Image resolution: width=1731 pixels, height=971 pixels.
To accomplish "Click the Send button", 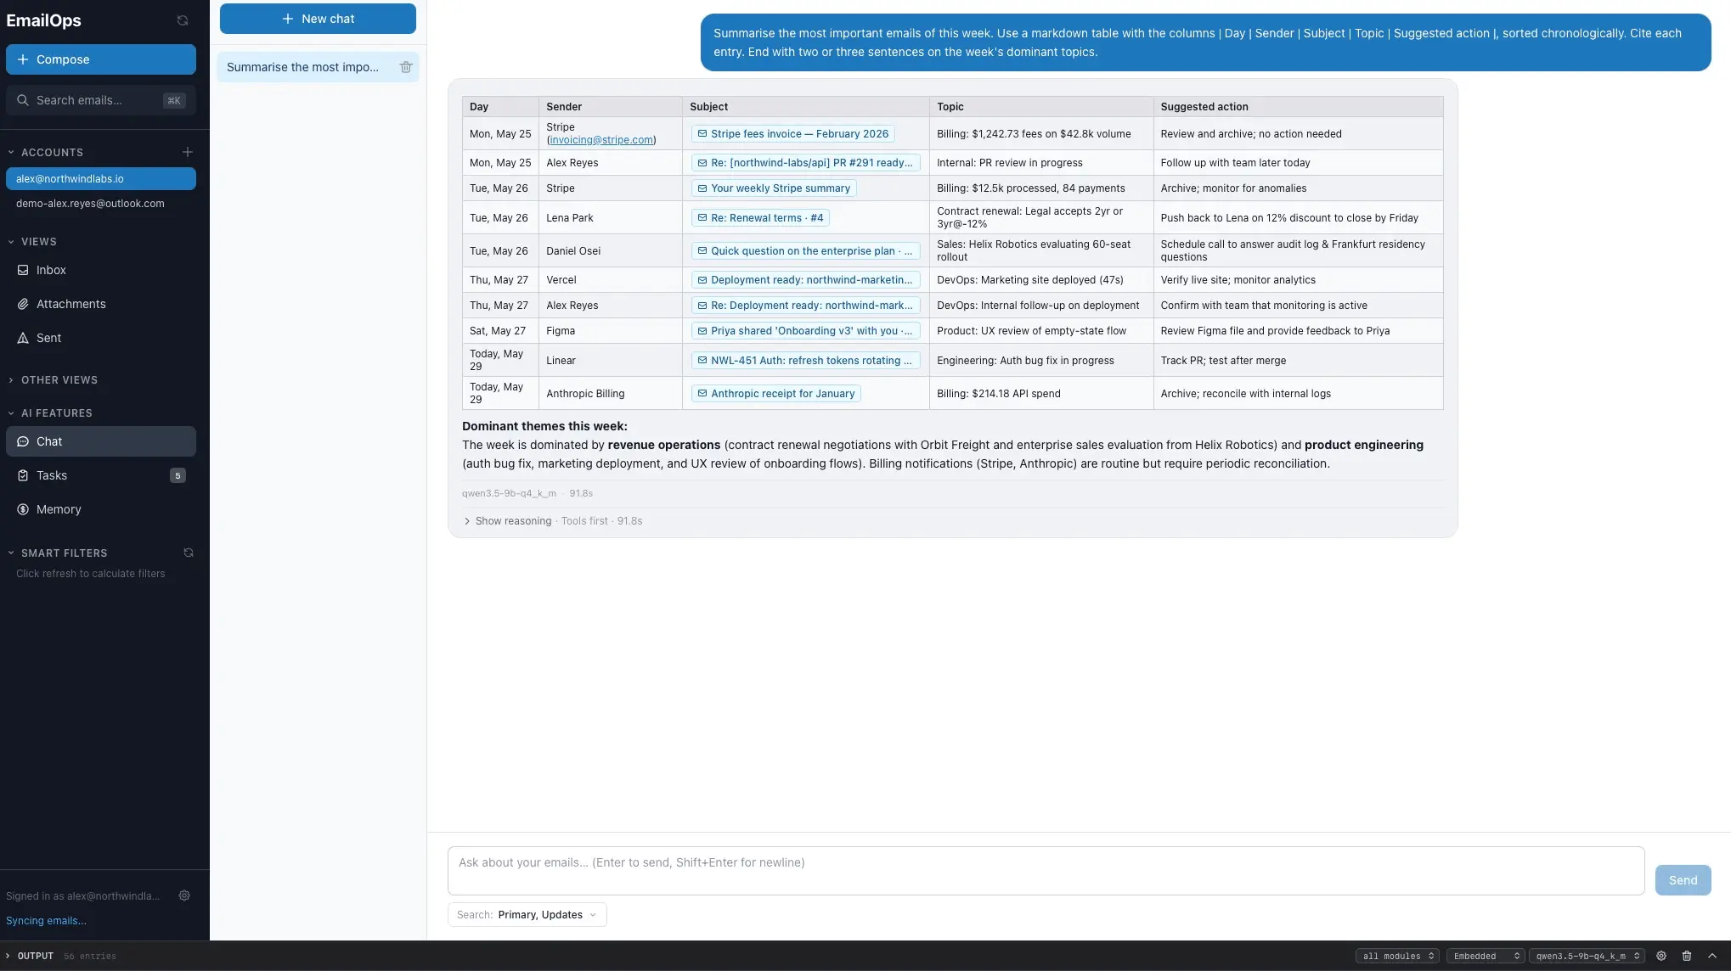I will coord(1683,880).
